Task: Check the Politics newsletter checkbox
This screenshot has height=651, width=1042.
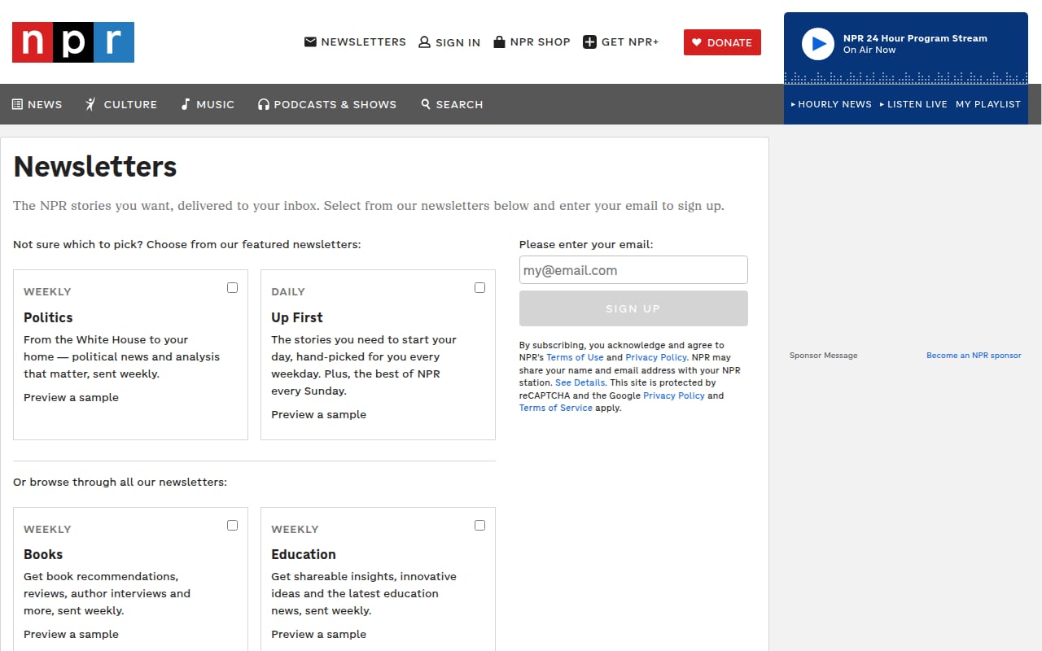Action: (x=232, y=287)
